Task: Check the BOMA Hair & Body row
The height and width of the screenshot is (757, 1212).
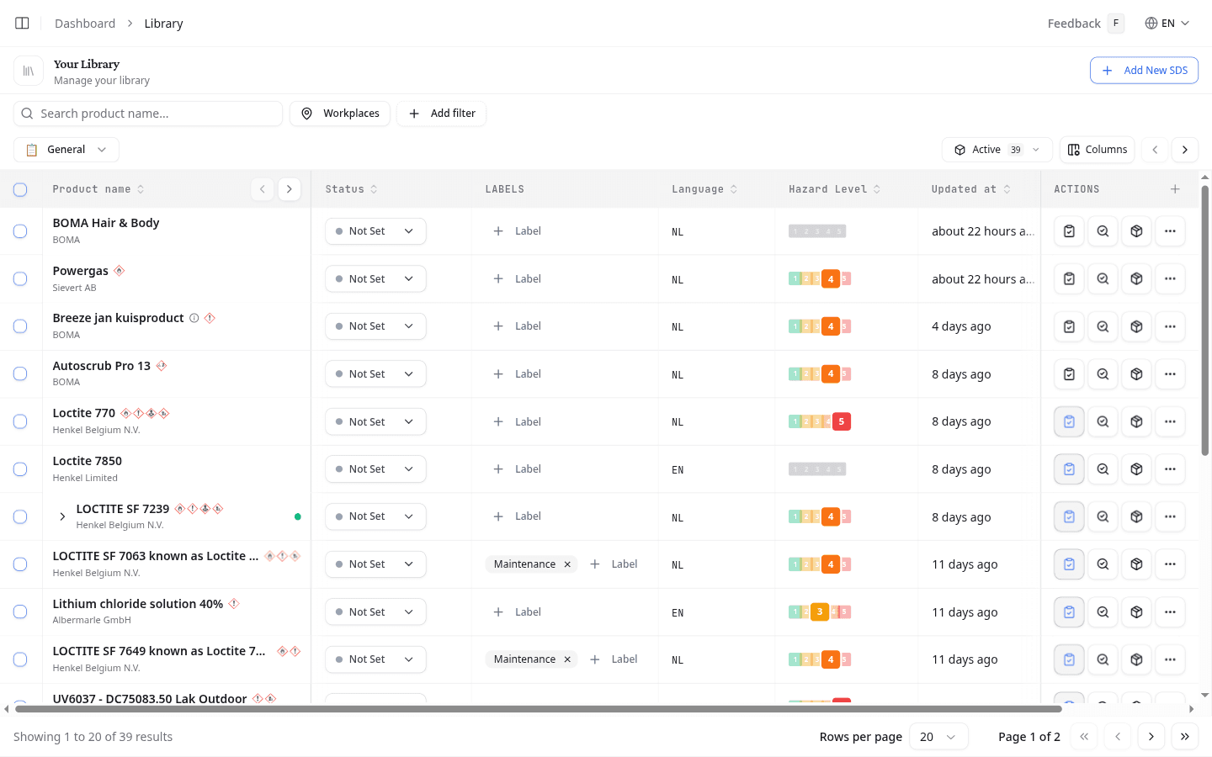Action: (20, 231)
